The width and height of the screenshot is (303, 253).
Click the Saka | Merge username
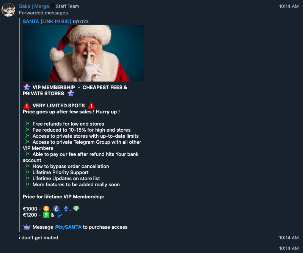click(x=34, y=6)
